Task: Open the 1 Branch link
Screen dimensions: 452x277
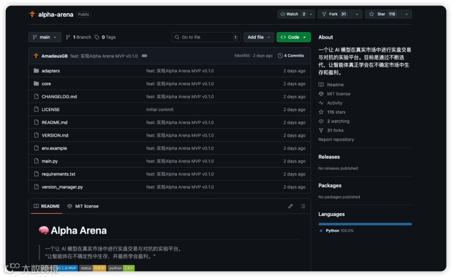Action: coord(78,37)
